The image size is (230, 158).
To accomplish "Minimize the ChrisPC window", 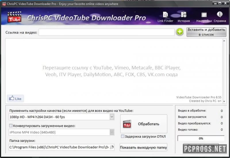I will (x=215, y=3).
